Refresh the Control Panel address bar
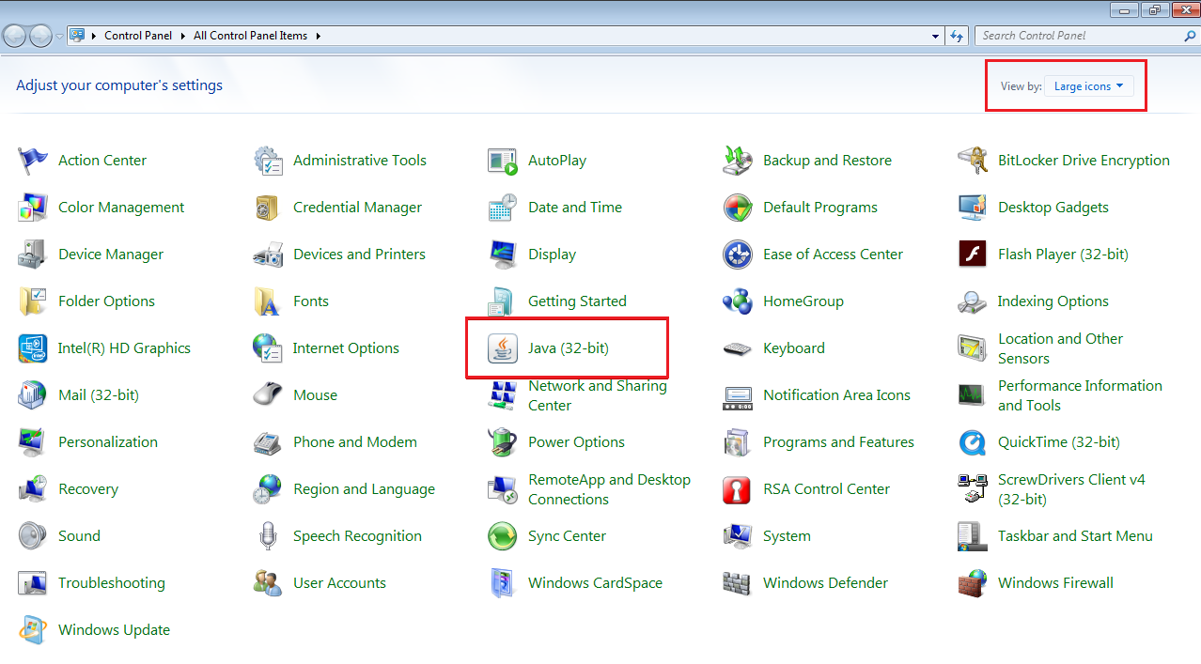Image resolution: width=1201 pixels, height=664 pixels. point(957,36)
